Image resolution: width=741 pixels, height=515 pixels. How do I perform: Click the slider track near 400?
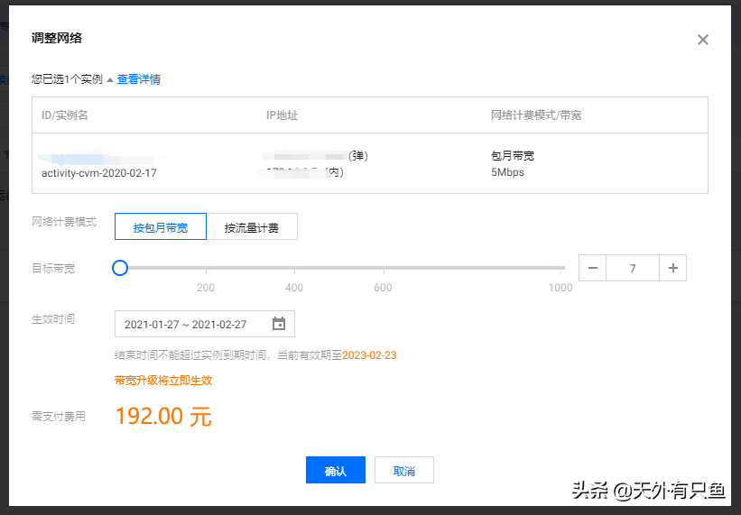tap(294, 268)
